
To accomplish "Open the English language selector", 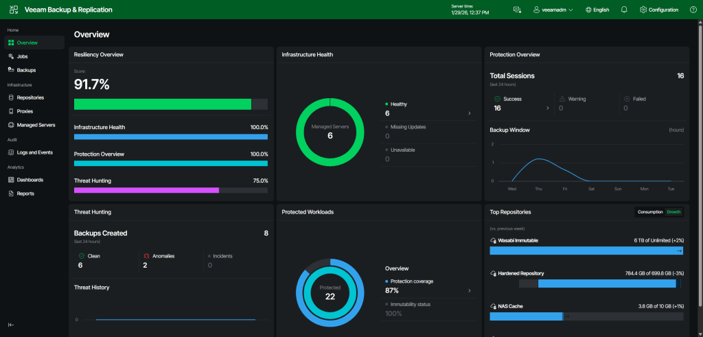I will point(597,10).
